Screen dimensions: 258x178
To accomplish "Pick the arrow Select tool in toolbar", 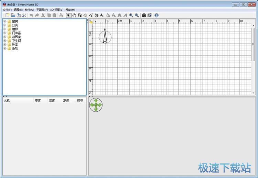I will pyautogui.click(x=68, y=15).
